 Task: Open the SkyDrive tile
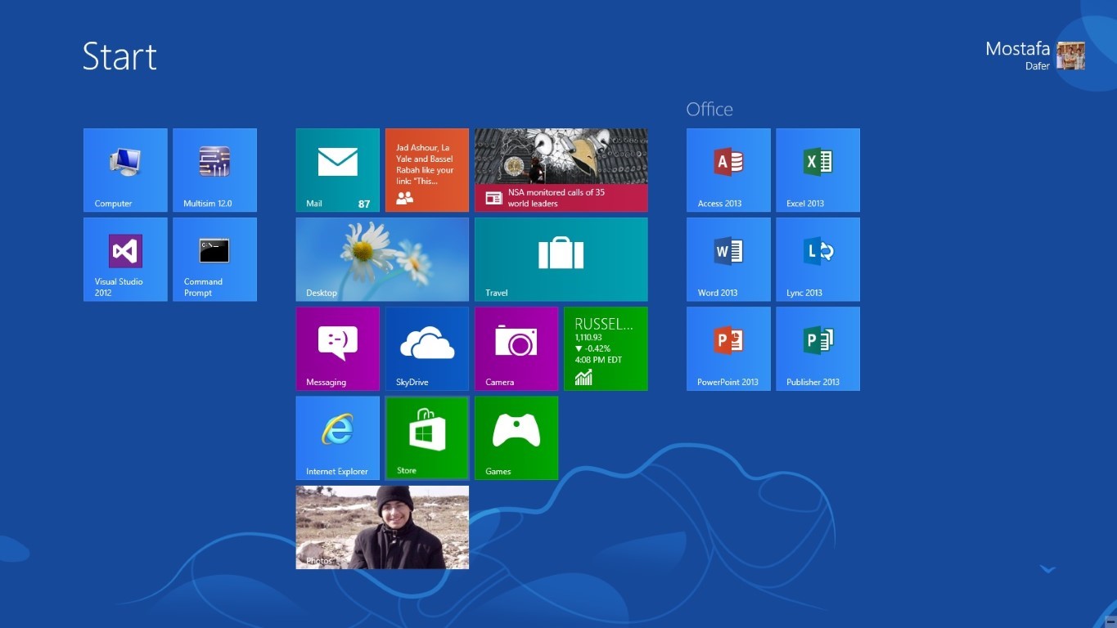click(426, 348)
